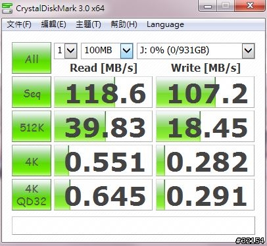The height and width of the screenshot is (246, 267).
Task: Maximize the CrystalDiskMark window
Action: [x=226, y=5]
